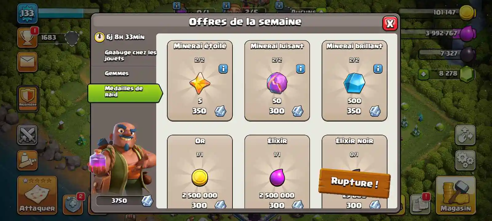The width and height of the screenshot is (492, 221).
Task: Click the out-of-stock Élixir noir card
Action: point(354,172)
